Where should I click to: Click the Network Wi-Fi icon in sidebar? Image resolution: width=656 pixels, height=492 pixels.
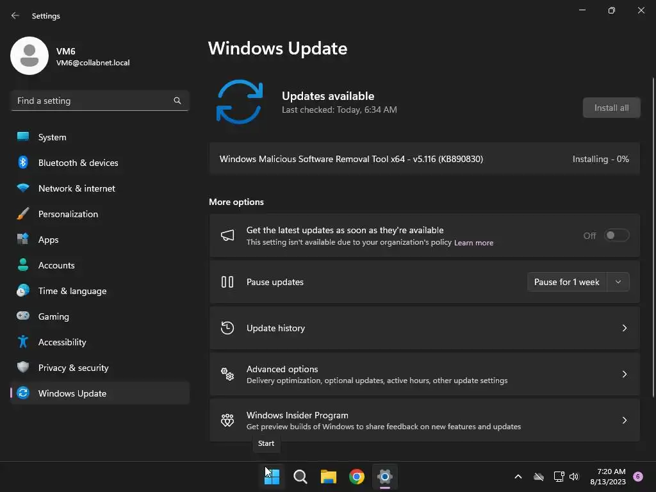pyautogui.click(x=23, y=188)
